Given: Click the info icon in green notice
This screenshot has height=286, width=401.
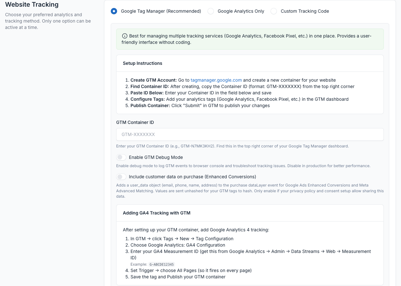Looking at the screenshot, I should click(124, 36).
